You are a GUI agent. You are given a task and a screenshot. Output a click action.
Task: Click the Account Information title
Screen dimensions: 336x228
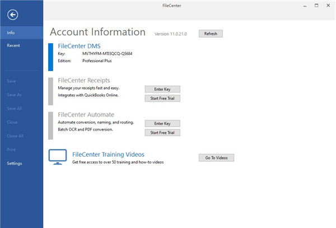(97, 32)
